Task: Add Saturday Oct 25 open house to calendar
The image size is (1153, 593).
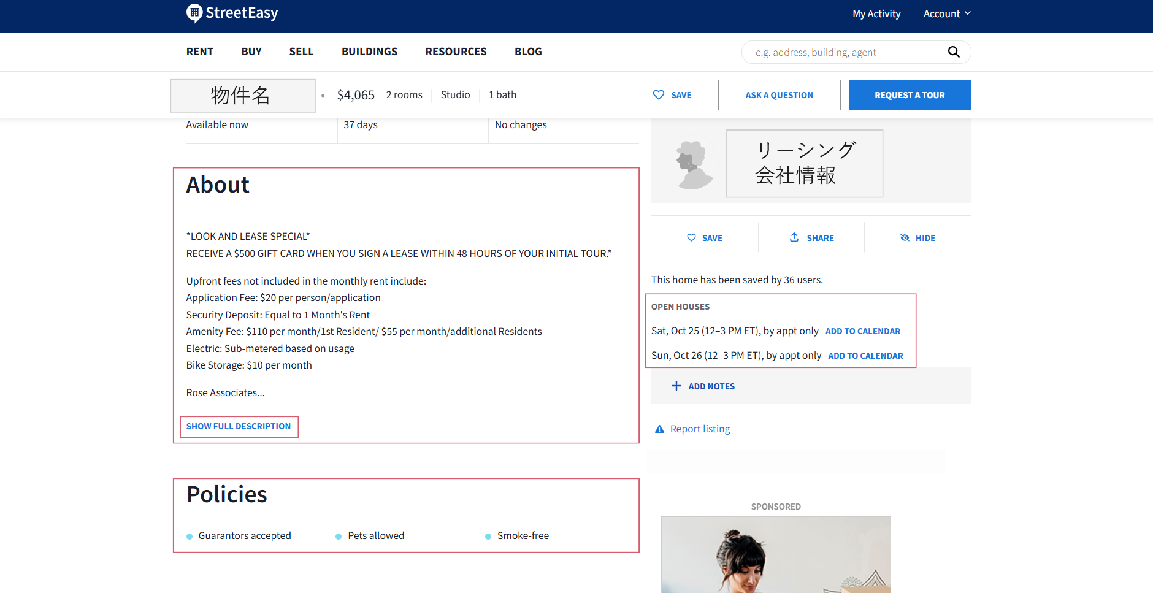Action: 862,331
